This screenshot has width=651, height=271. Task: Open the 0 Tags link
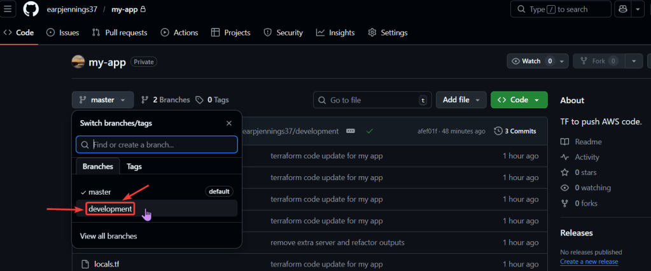coord(213,100)
